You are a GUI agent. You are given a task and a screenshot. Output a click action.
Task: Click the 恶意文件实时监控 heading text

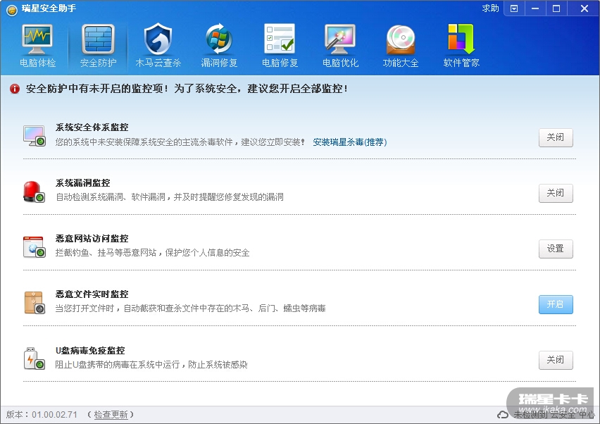pos(92,294)
